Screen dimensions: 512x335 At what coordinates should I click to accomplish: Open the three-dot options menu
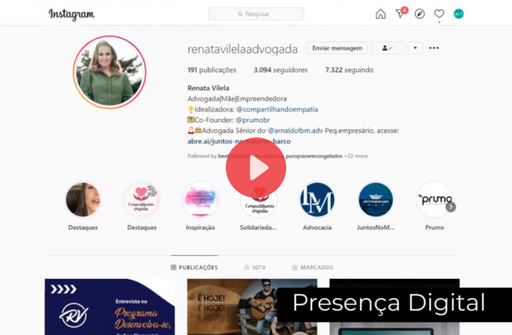coord(434,48)
